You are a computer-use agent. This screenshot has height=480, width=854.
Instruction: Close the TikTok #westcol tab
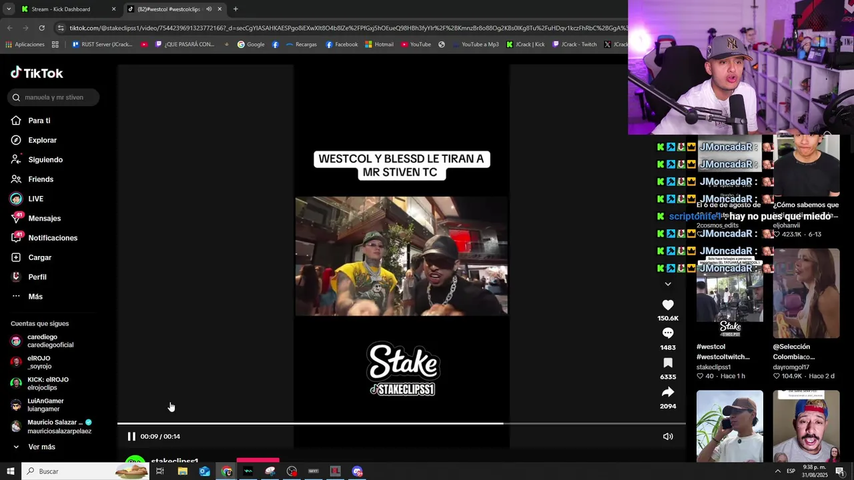(220, 9)
